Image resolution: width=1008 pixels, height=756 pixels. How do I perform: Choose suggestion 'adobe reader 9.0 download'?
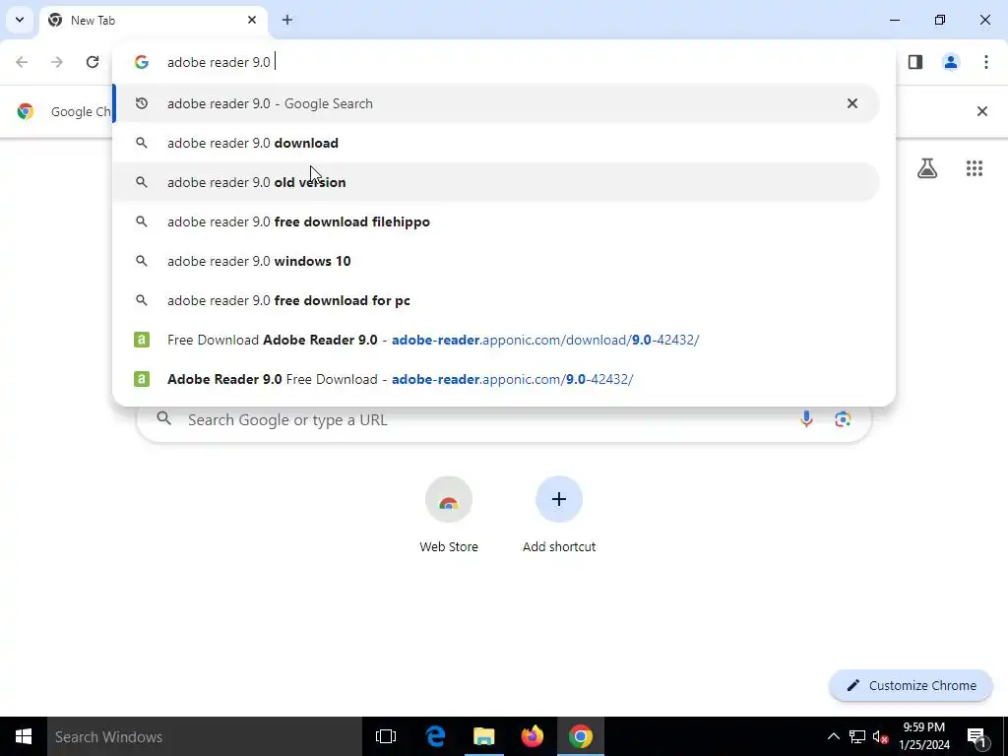click(496, 143)
